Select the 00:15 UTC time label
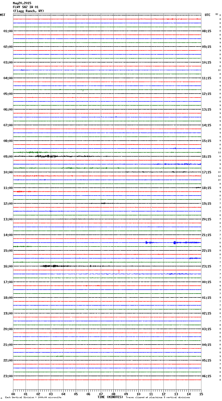This screenshot has height=401, width=222. pos(207,282)
